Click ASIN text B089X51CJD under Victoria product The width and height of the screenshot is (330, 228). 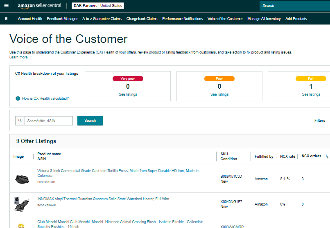pos(46,182)
